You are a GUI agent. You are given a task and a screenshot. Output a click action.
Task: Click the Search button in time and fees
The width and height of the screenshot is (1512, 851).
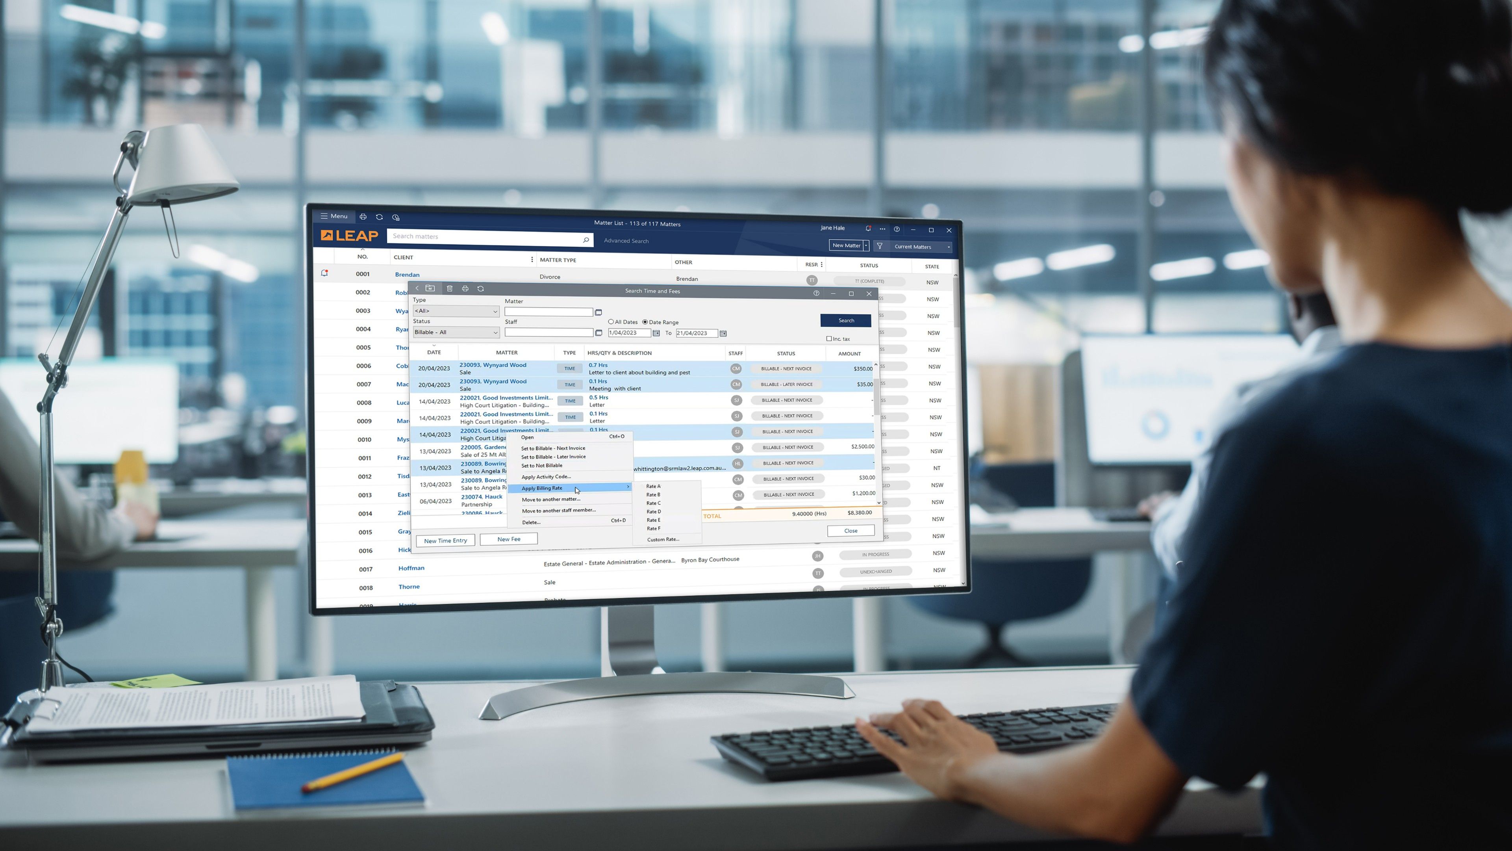pyautogui.click(x=846, y=319)
